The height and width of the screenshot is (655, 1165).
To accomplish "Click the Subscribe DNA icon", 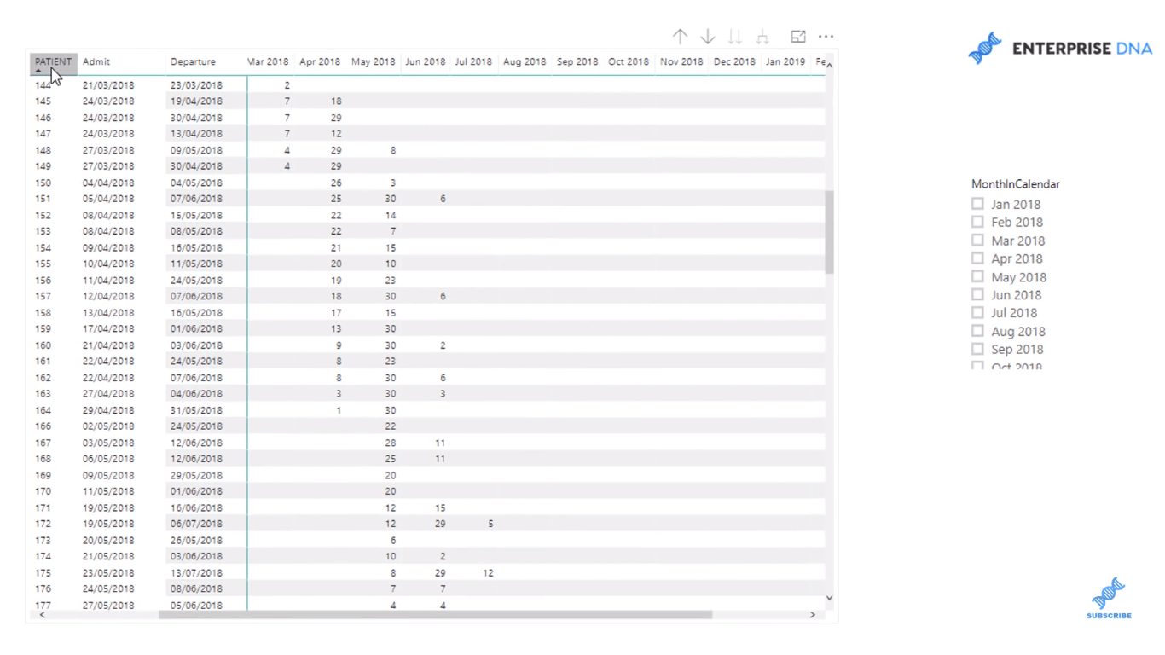I will point(1109,598).
